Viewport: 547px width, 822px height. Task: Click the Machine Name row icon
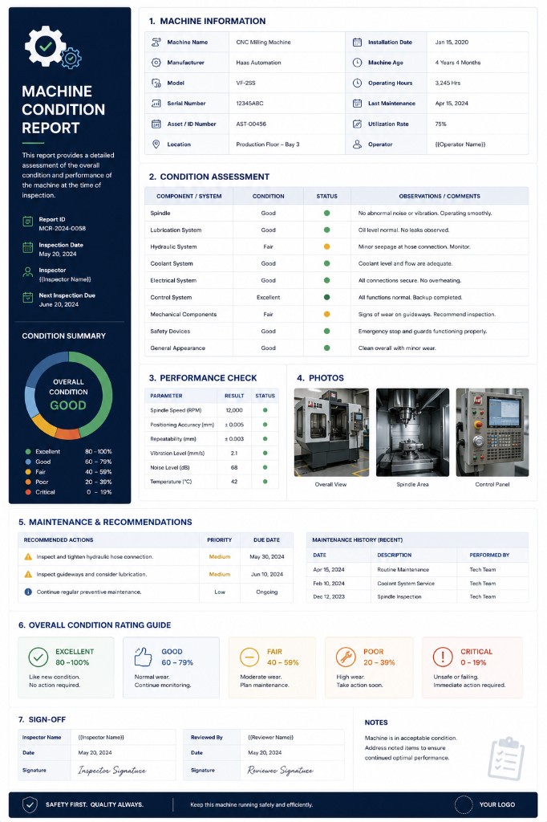point(156,42)
